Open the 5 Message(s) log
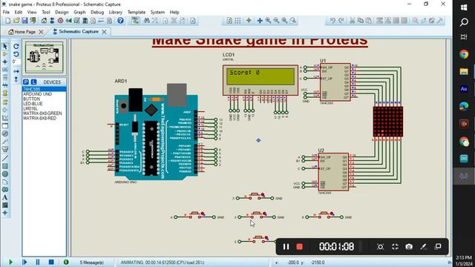Image resolution: width=475 pixels, height=267 pixels. point(91,263)
